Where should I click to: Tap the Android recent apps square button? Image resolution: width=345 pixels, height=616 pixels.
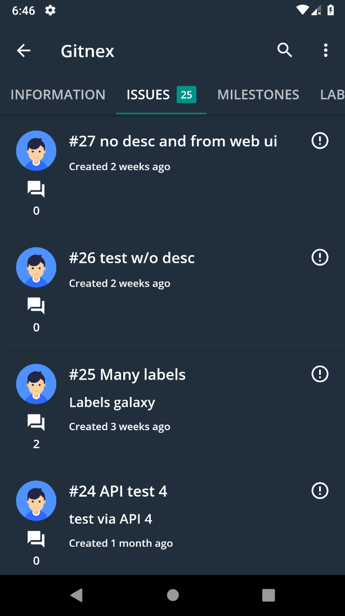pos(268,595)
